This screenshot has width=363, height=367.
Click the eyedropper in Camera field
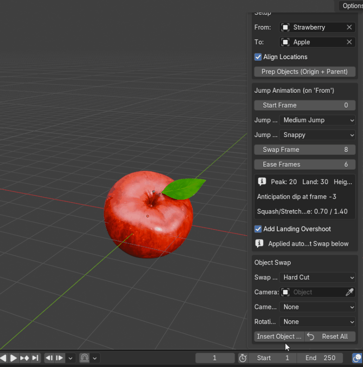point(350,292)
